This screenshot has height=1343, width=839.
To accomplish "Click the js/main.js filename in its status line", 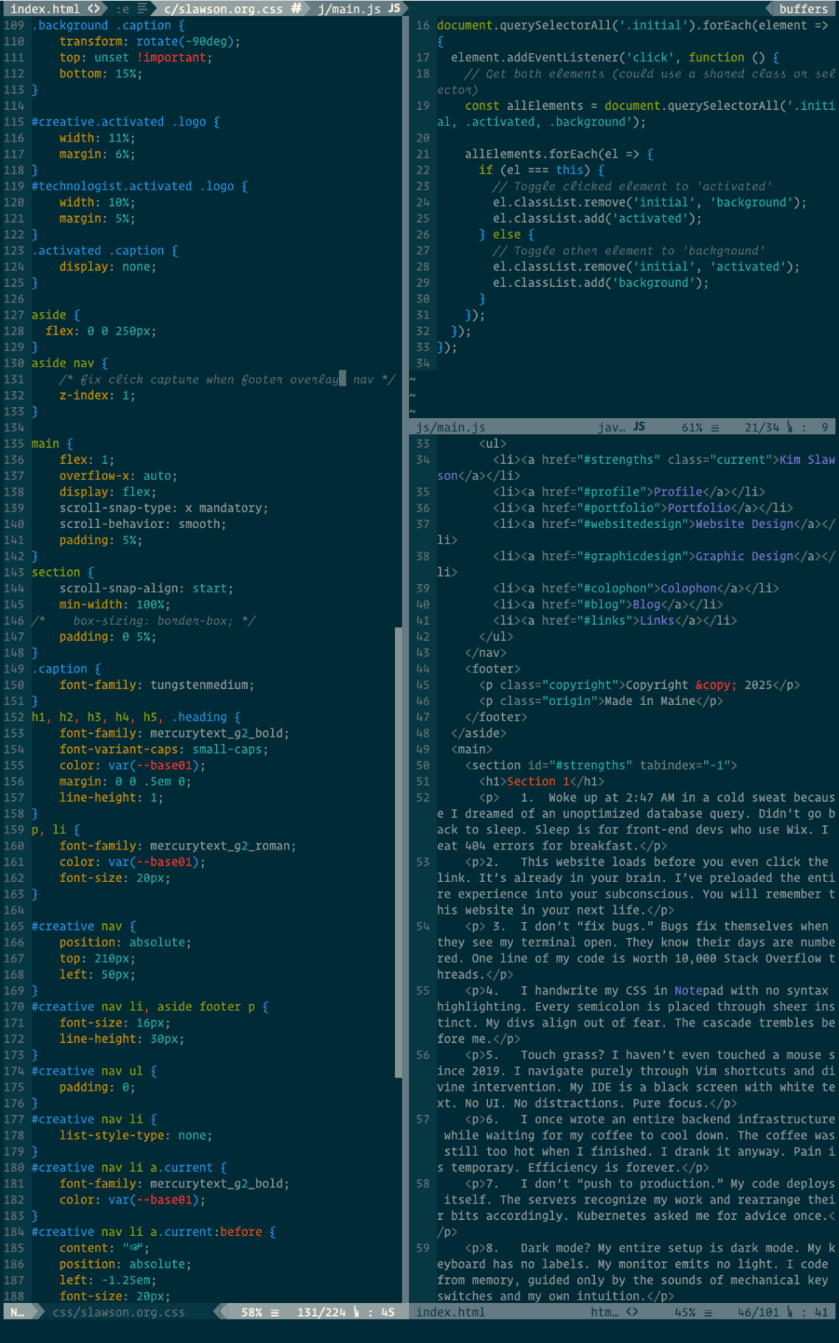I will coord(450,427).
